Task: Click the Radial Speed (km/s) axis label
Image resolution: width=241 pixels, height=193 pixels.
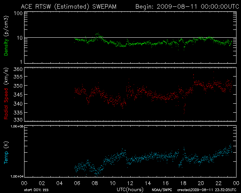Action: pos(6,93)
